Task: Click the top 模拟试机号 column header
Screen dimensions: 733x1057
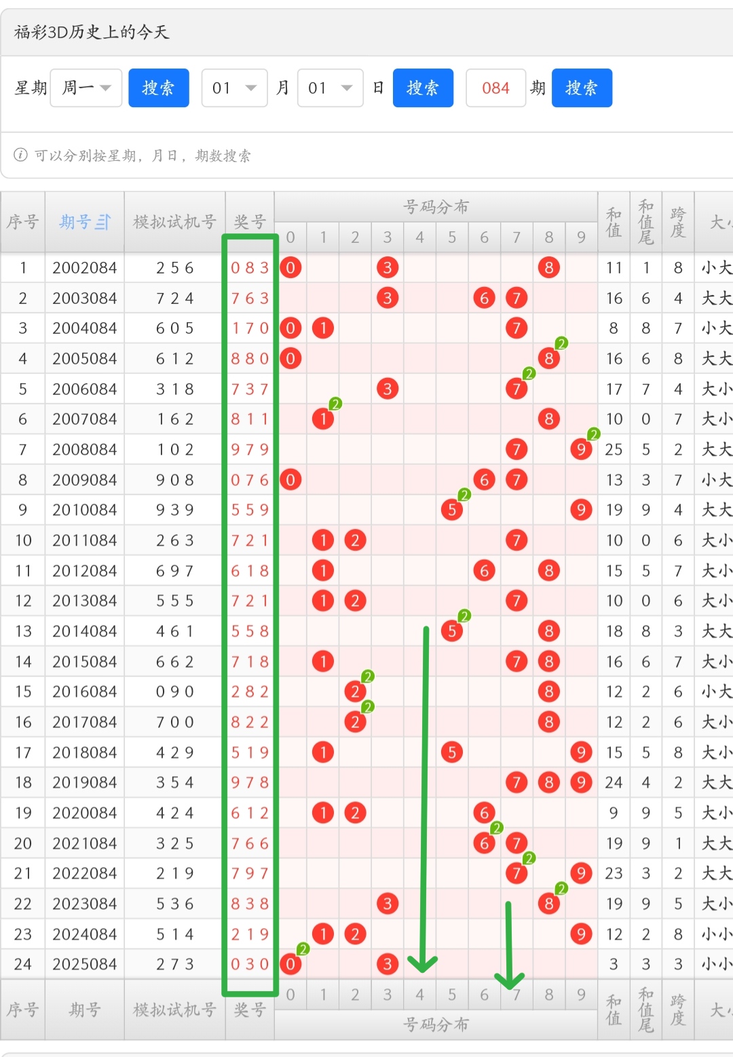Action: coord(174,222)
